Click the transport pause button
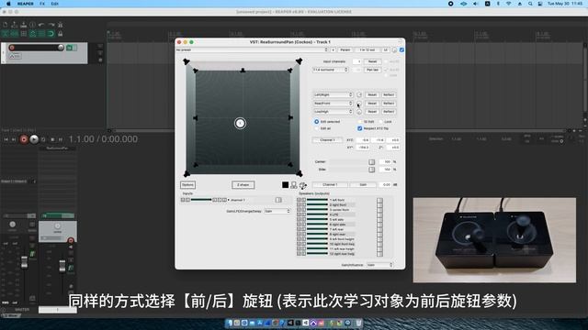The width and height of the screenshot is (588, 330). pos(61,139)
